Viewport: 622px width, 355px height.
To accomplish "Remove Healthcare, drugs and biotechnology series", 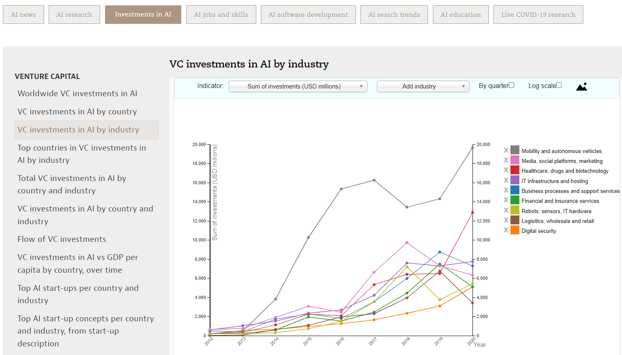I will click(506, 170).
